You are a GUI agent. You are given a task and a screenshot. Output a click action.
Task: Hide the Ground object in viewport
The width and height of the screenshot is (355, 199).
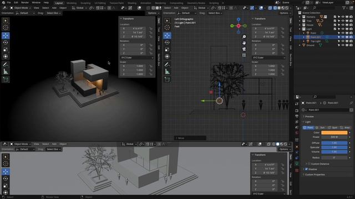pyautogui.click(x=343, y=45)
